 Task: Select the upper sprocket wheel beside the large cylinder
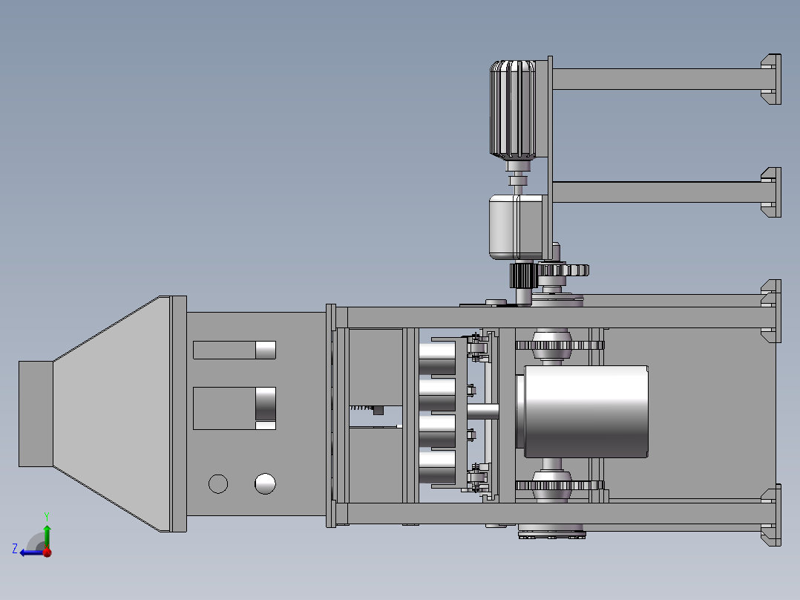pos(560,345)
